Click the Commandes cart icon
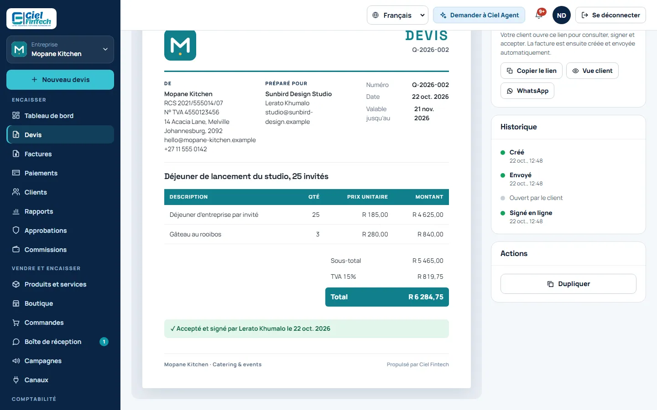The image size is (657, 410). [x=16, y=322]
